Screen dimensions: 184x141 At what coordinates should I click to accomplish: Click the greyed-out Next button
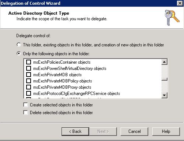[x=103, y=131]
